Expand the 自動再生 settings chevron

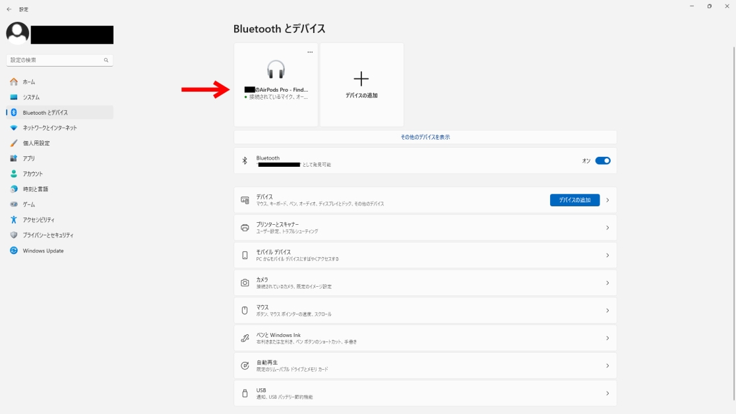click(607, 365)
